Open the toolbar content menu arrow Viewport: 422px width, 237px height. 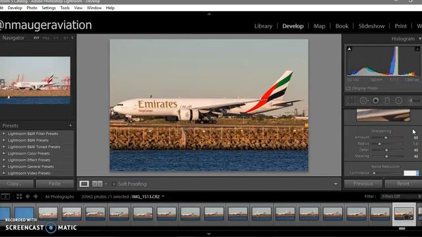tap(336, 184)
